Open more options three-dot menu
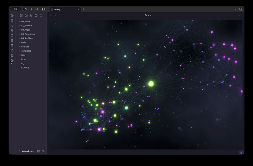This screenshot has height=166, width=253. click(240, 15)
